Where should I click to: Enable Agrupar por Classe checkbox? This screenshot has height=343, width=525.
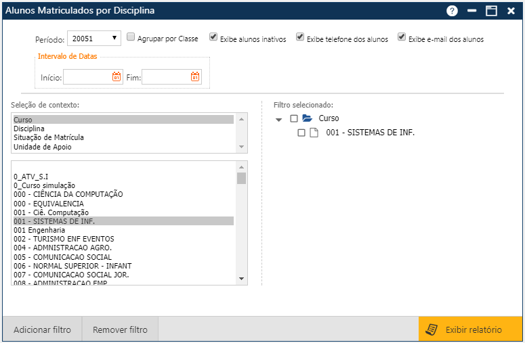coord(131,38)
